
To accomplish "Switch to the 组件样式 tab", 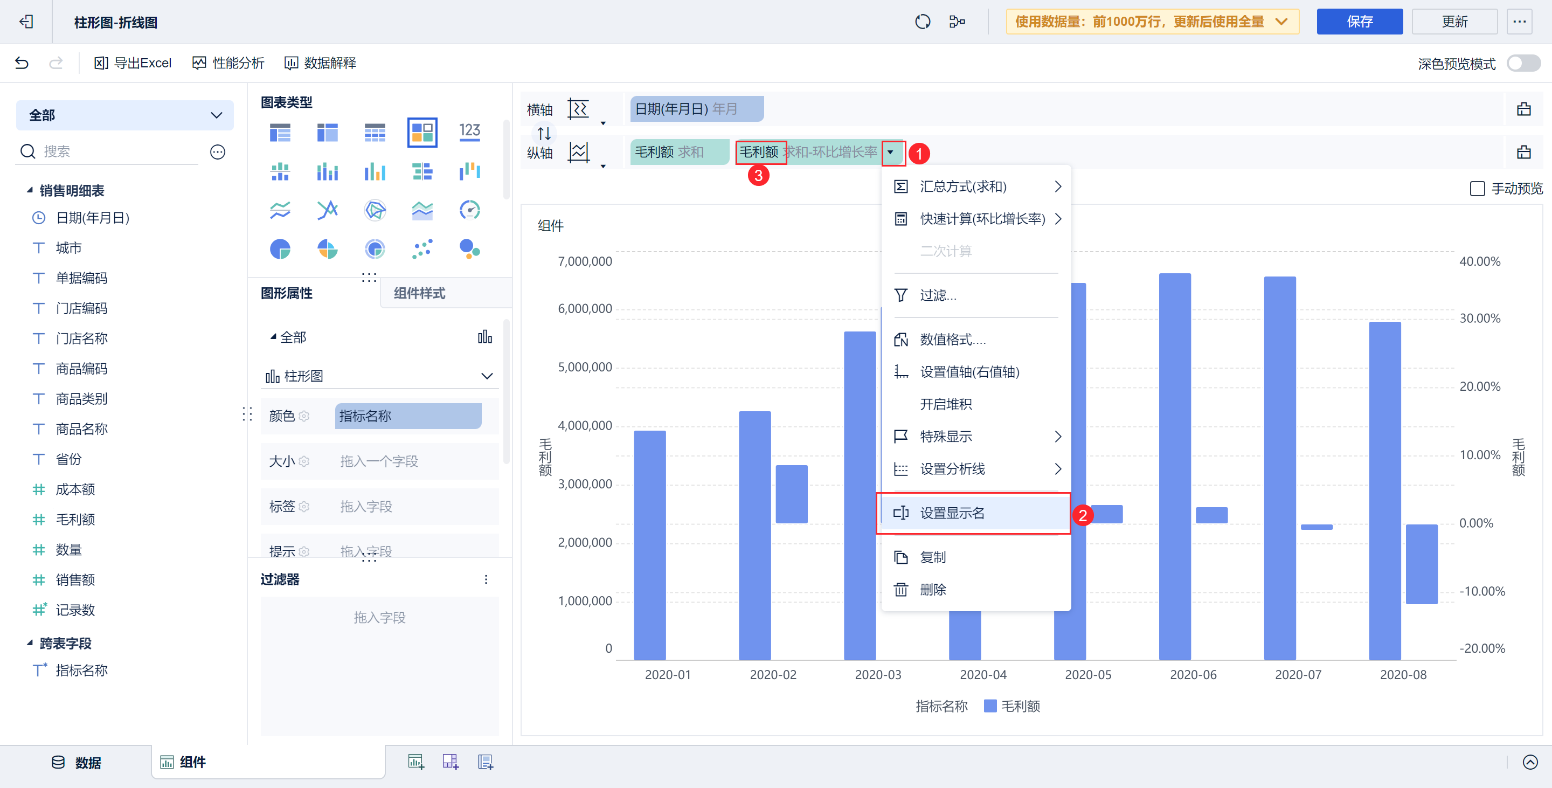I will (x=419, y=293).
